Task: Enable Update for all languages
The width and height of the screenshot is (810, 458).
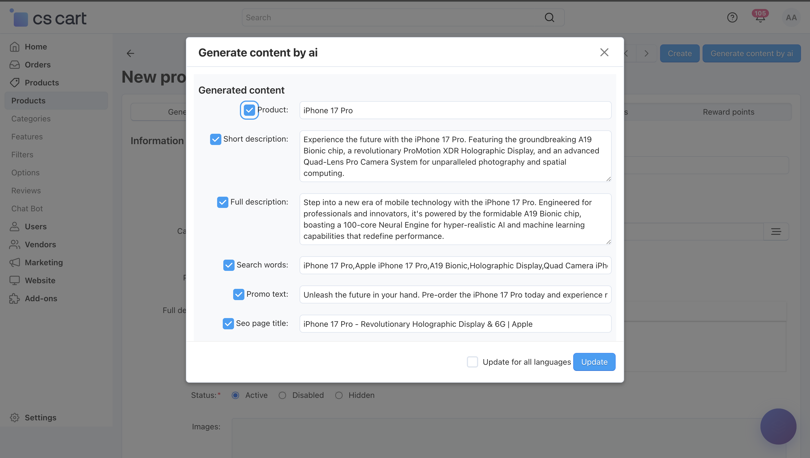Action: click(x=472, y=362)
